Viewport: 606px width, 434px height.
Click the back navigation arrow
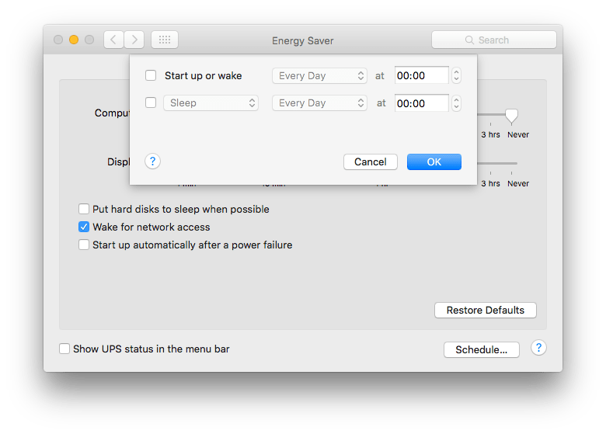point(113,40)
